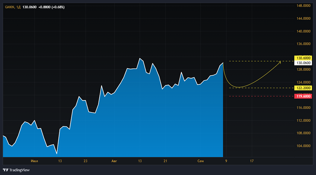Image resolution: width=316 pixels, height=175 pixels.
Task: Select the red 119.6000 price label
Action: (303, 96)
